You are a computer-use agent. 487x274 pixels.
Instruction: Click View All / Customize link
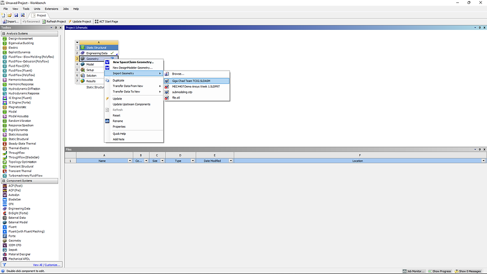tap(47, 265)
